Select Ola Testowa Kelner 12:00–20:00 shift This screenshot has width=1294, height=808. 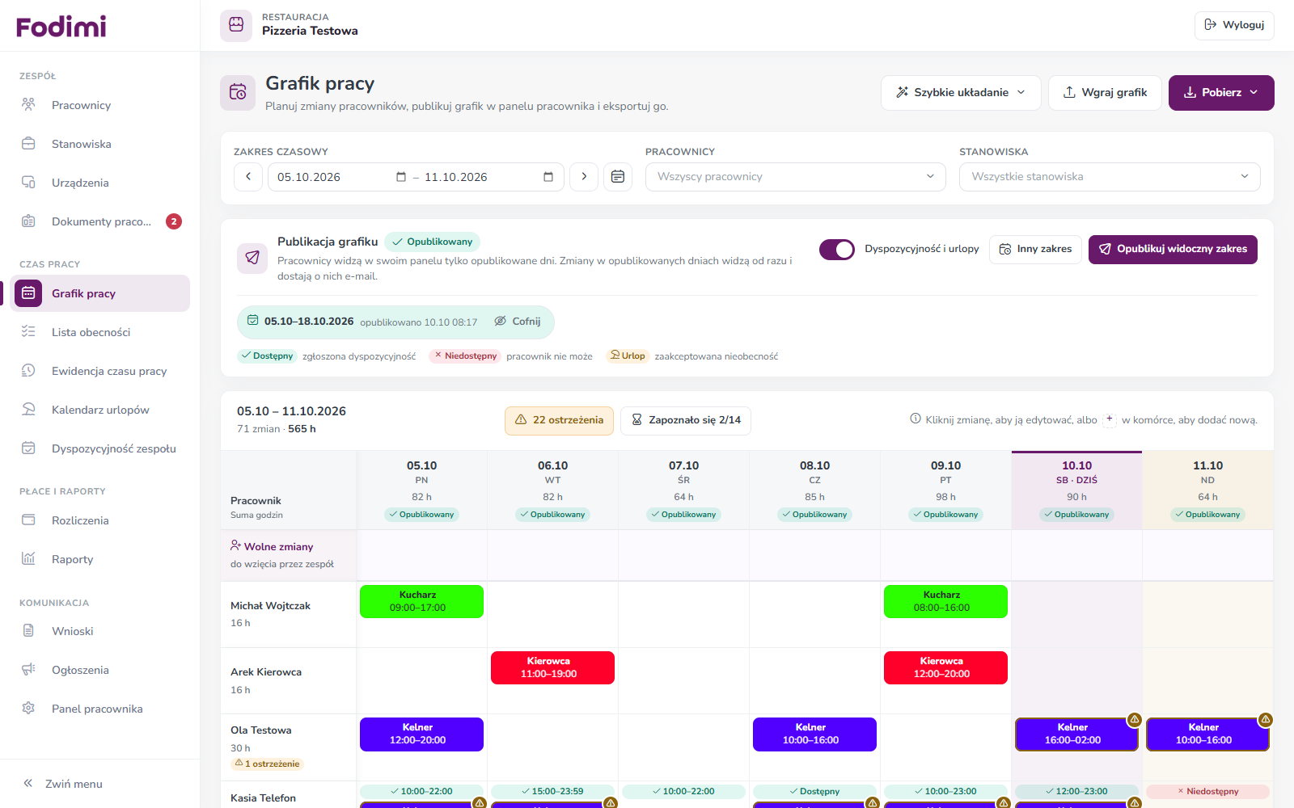421,734
